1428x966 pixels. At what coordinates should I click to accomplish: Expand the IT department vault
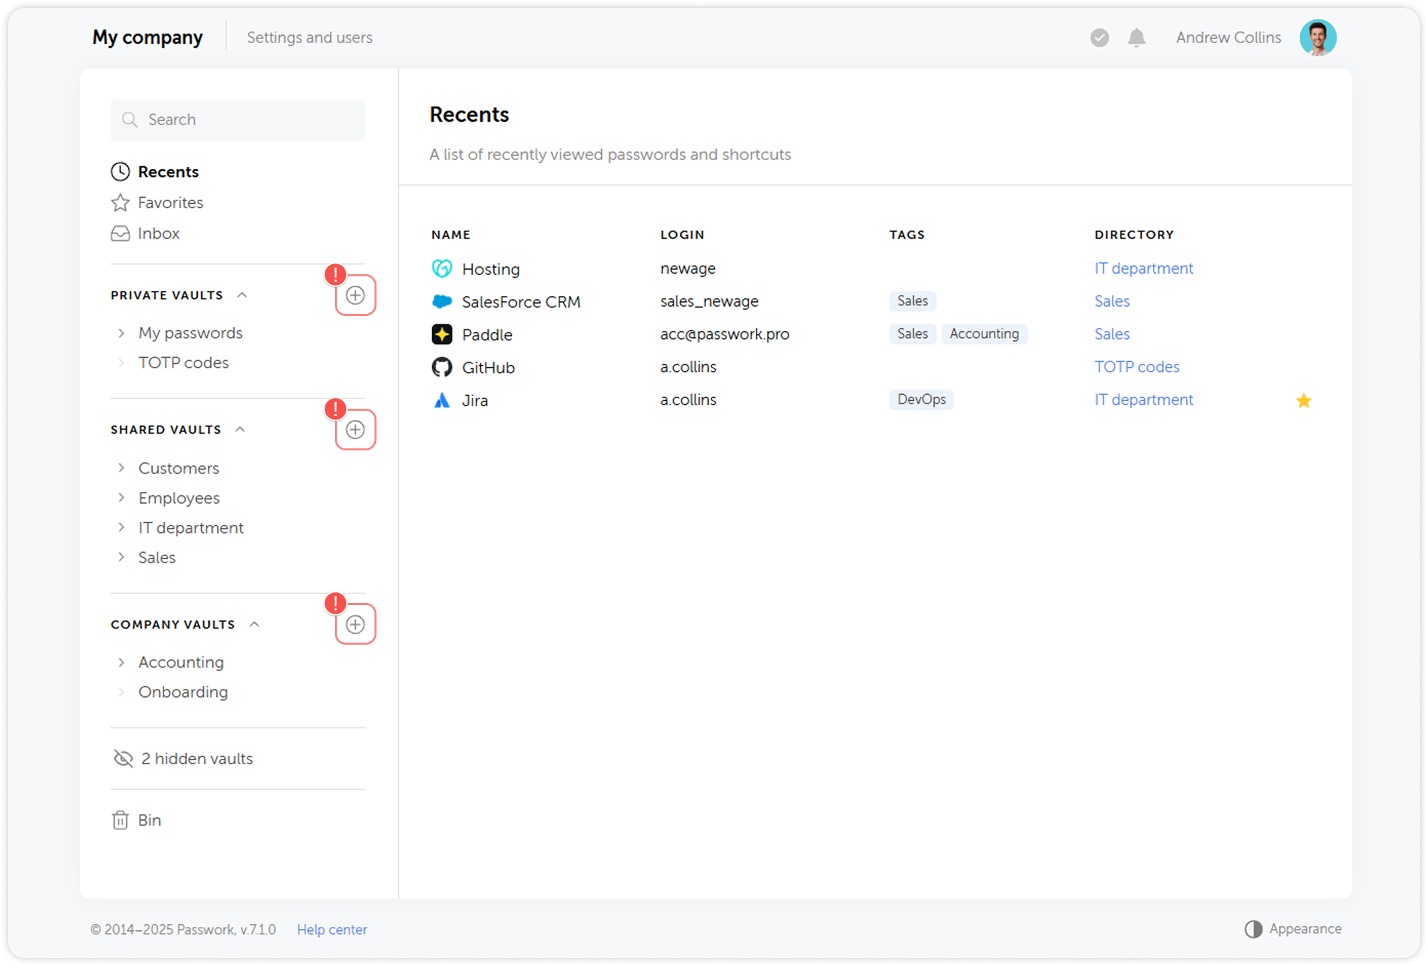122,528
